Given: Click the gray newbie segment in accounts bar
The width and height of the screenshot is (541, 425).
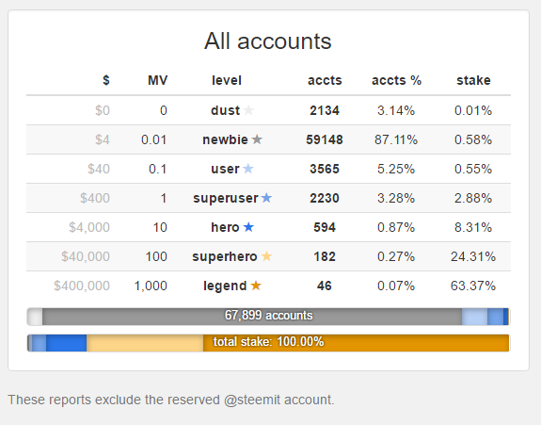Looking at the screenshot, I should [252, 317].
